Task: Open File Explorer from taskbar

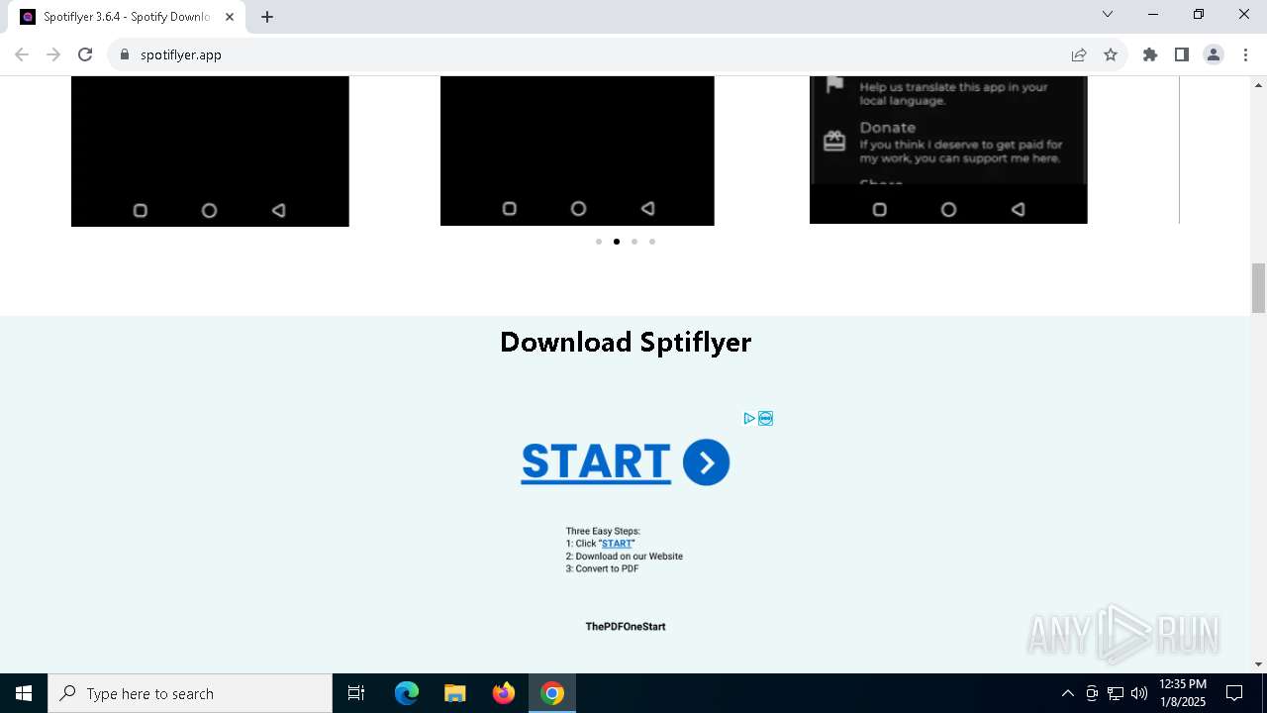Action: point(455,693)
